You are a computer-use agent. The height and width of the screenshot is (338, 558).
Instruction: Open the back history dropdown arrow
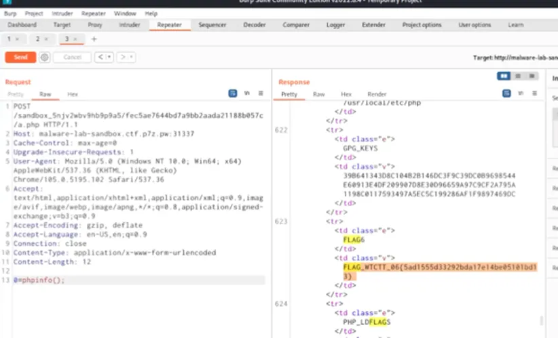(109, 57)
